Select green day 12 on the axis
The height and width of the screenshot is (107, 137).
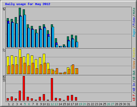point(52,104)
